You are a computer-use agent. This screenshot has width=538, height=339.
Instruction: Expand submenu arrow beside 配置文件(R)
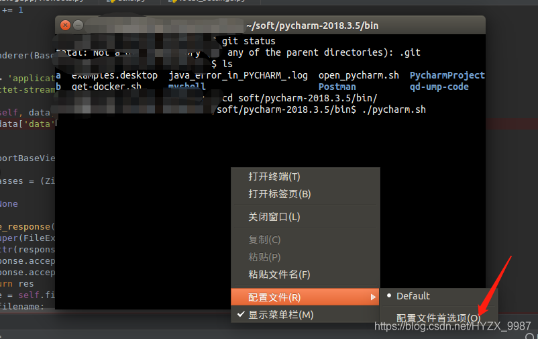(373, 297)
